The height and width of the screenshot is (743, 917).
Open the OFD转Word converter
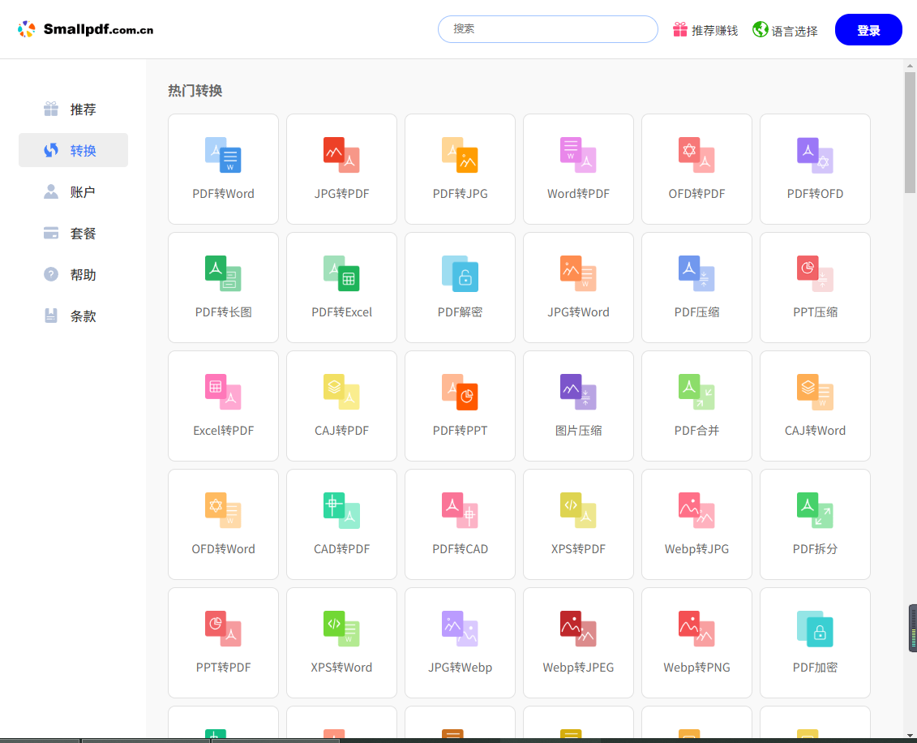pos(223,524)
